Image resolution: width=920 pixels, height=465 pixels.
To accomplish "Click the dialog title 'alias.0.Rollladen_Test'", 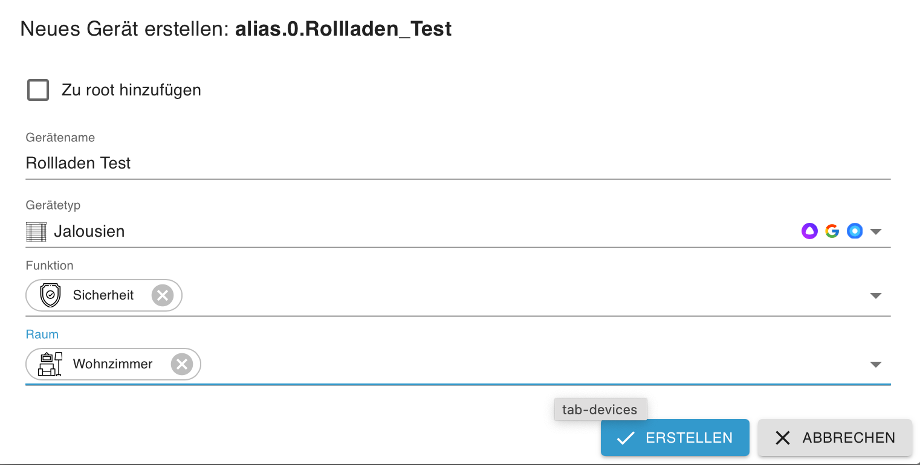I will [343, 29].
